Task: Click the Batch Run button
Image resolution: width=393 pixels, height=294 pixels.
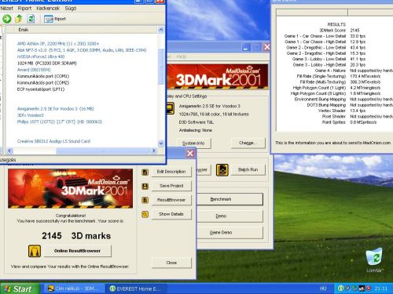Action: [x=248, y=170]
